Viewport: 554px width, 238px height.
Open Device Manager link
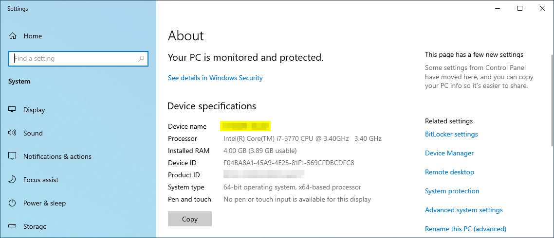tap(449, 153)
